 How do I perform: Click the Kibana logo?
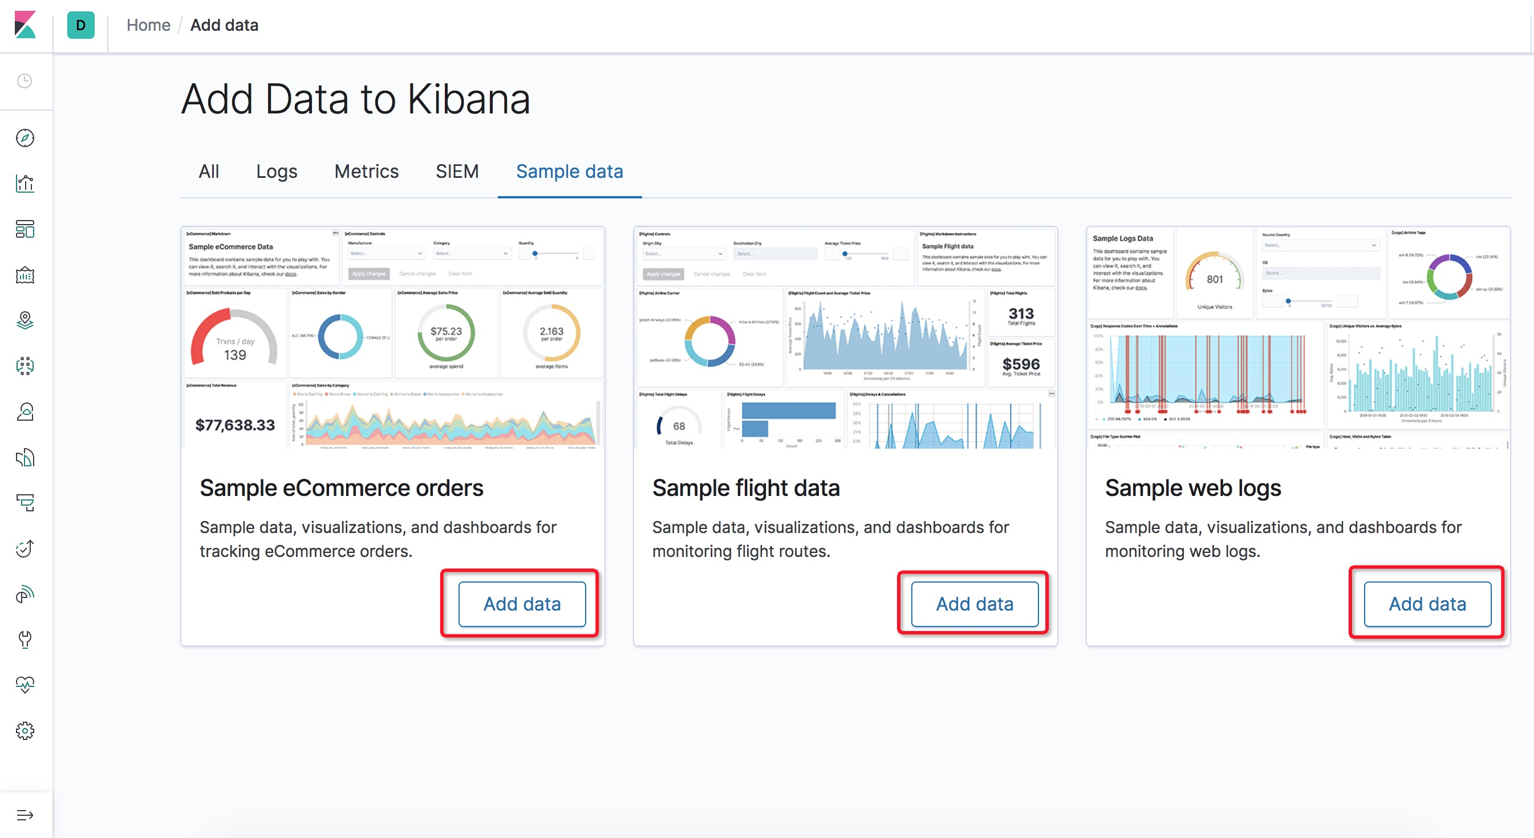point(25,25)
